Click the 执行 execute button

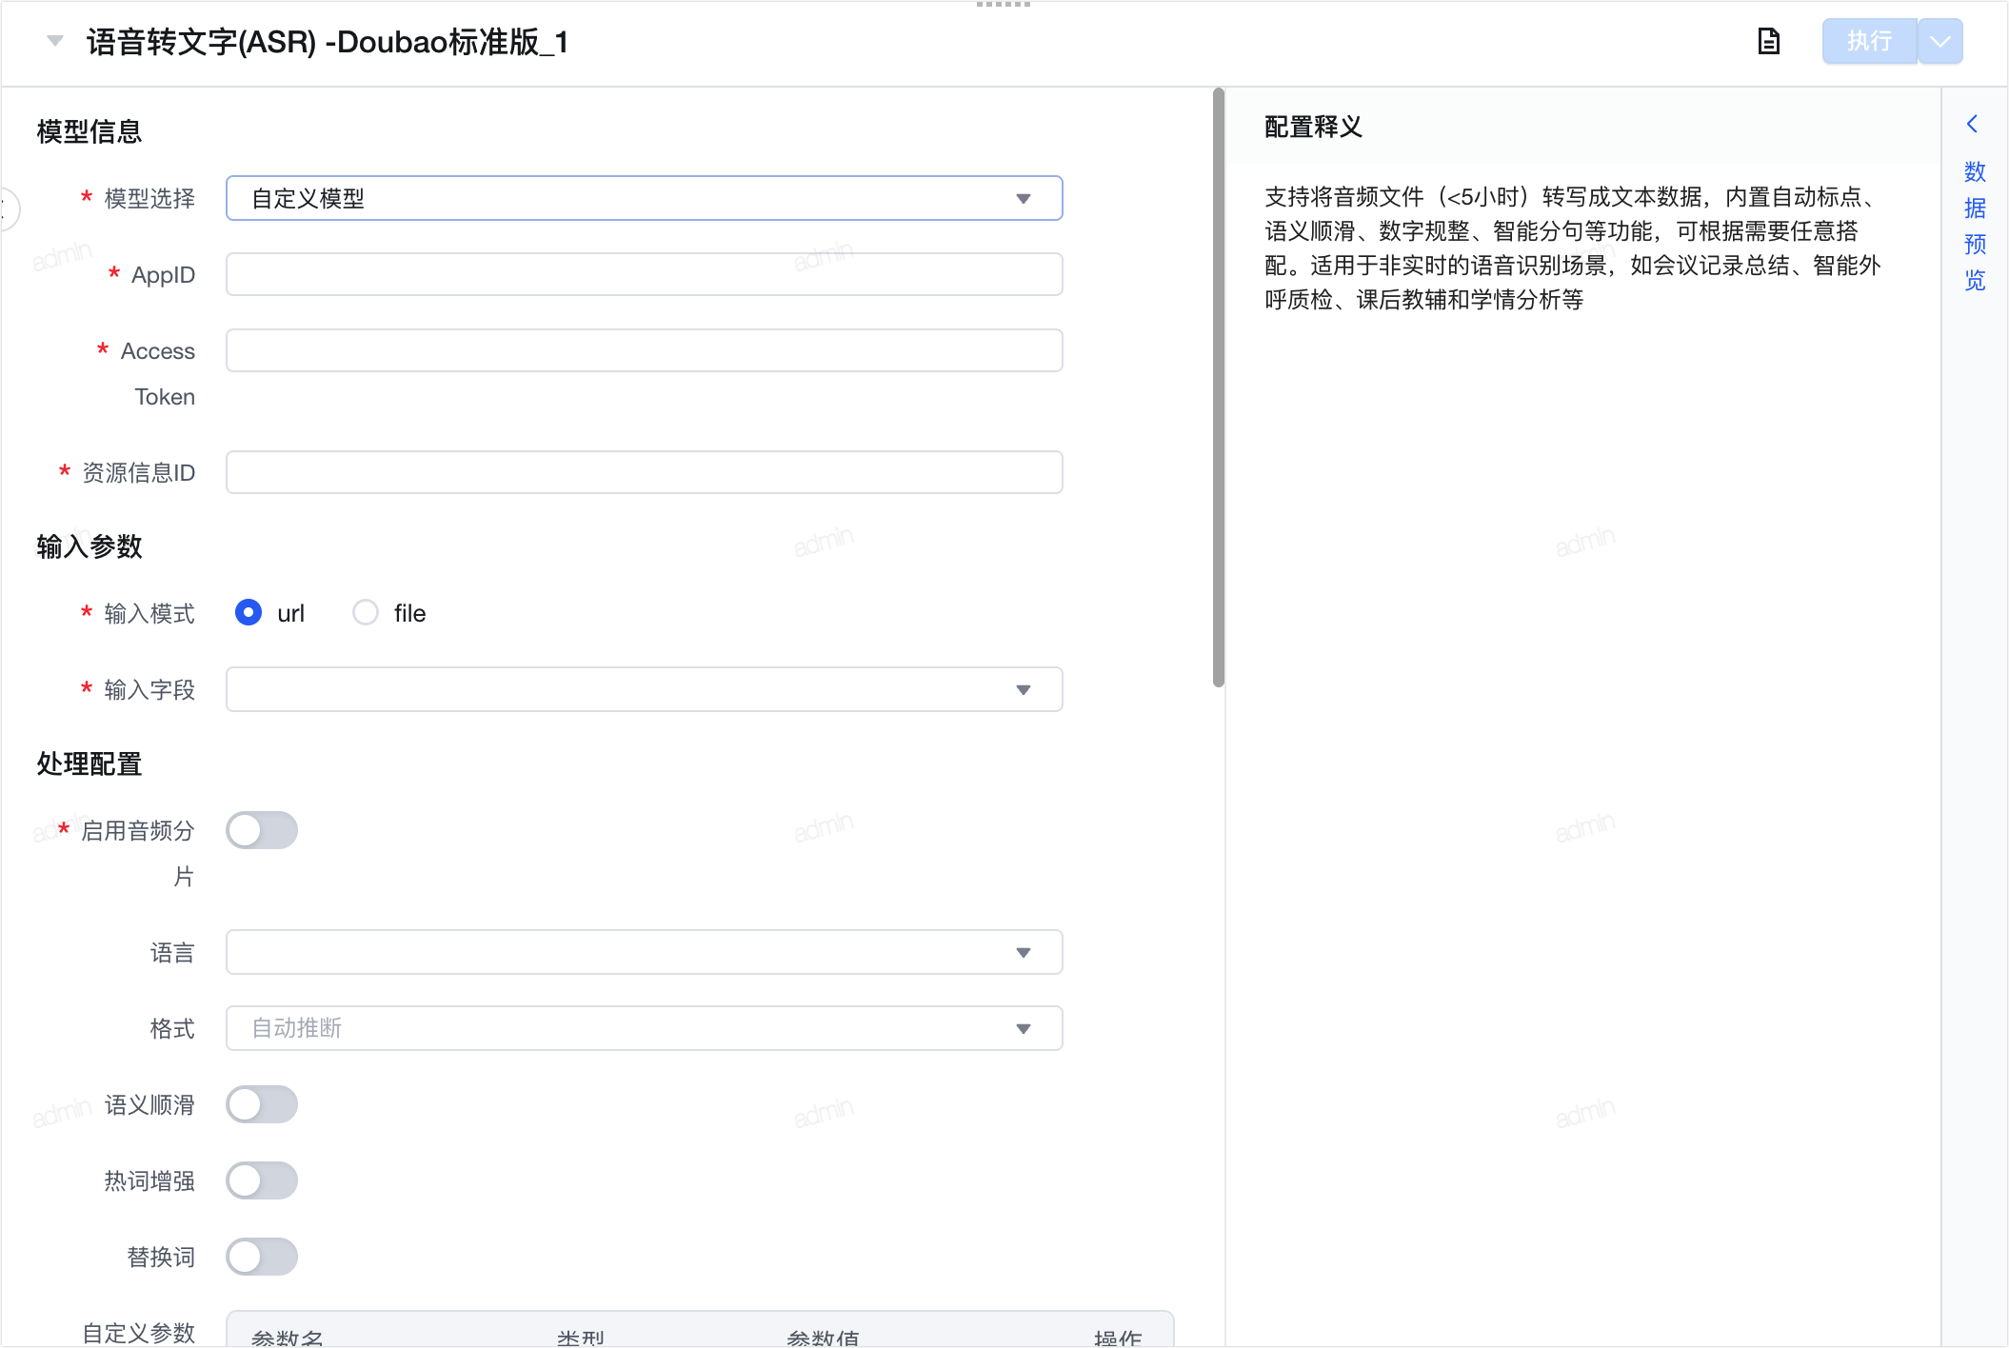tap(1868, 41)
